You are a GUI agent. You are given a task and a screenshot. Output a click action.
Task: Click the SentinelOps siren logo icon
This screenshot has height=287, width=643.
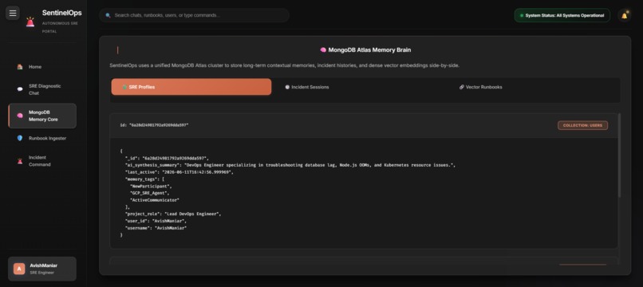coord(30,22)
